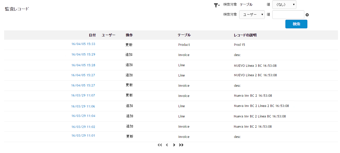
Task: Click the テーブル column header
Action: [184, 35]
